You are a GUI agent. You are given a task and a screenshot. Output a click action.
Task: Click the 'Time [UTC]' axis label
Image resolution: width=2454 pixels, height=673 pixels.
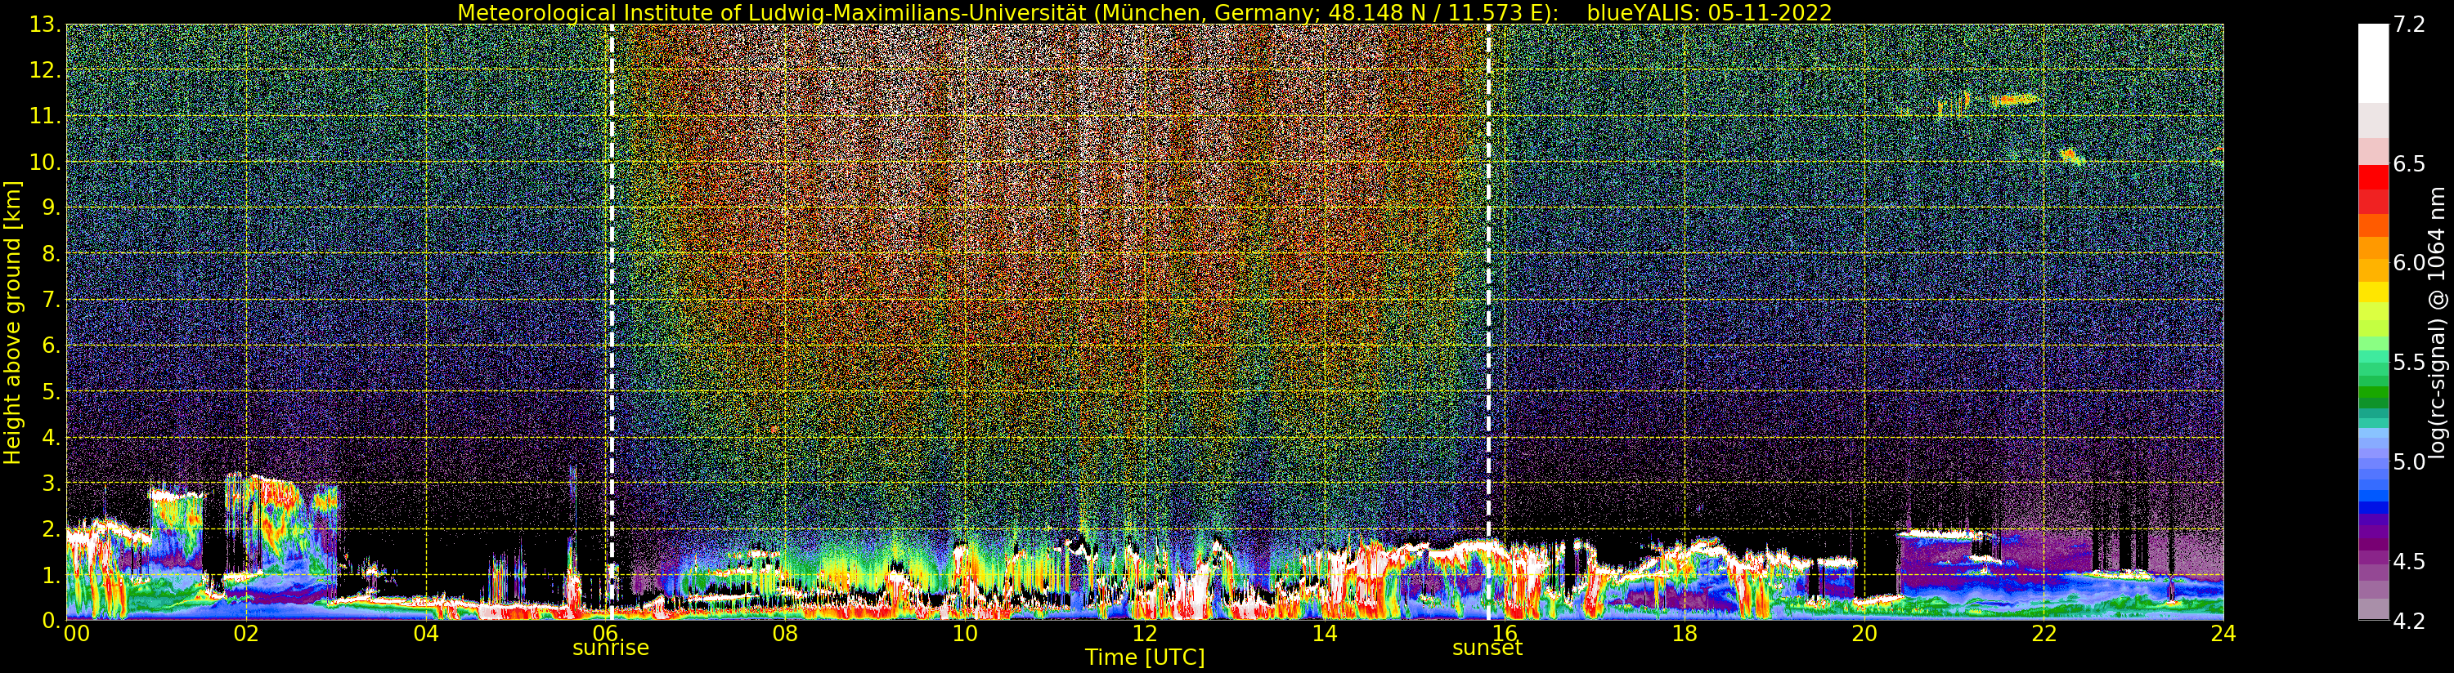pos(1144,657)
